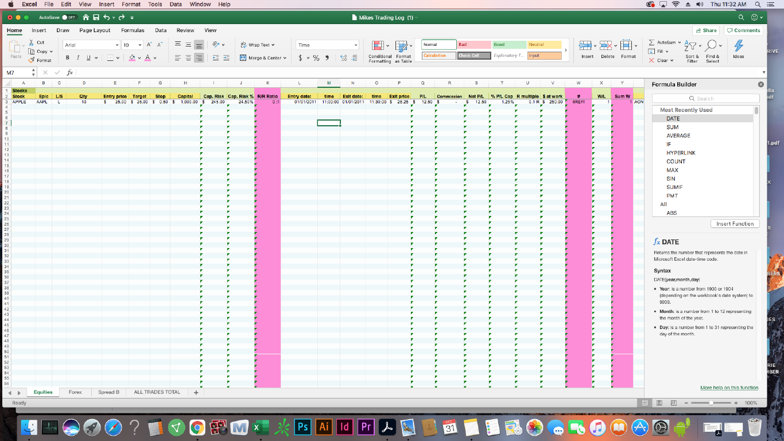Click the Home icon in title bar
Viewport: 784px width, 441px height.
pos(87,17)
